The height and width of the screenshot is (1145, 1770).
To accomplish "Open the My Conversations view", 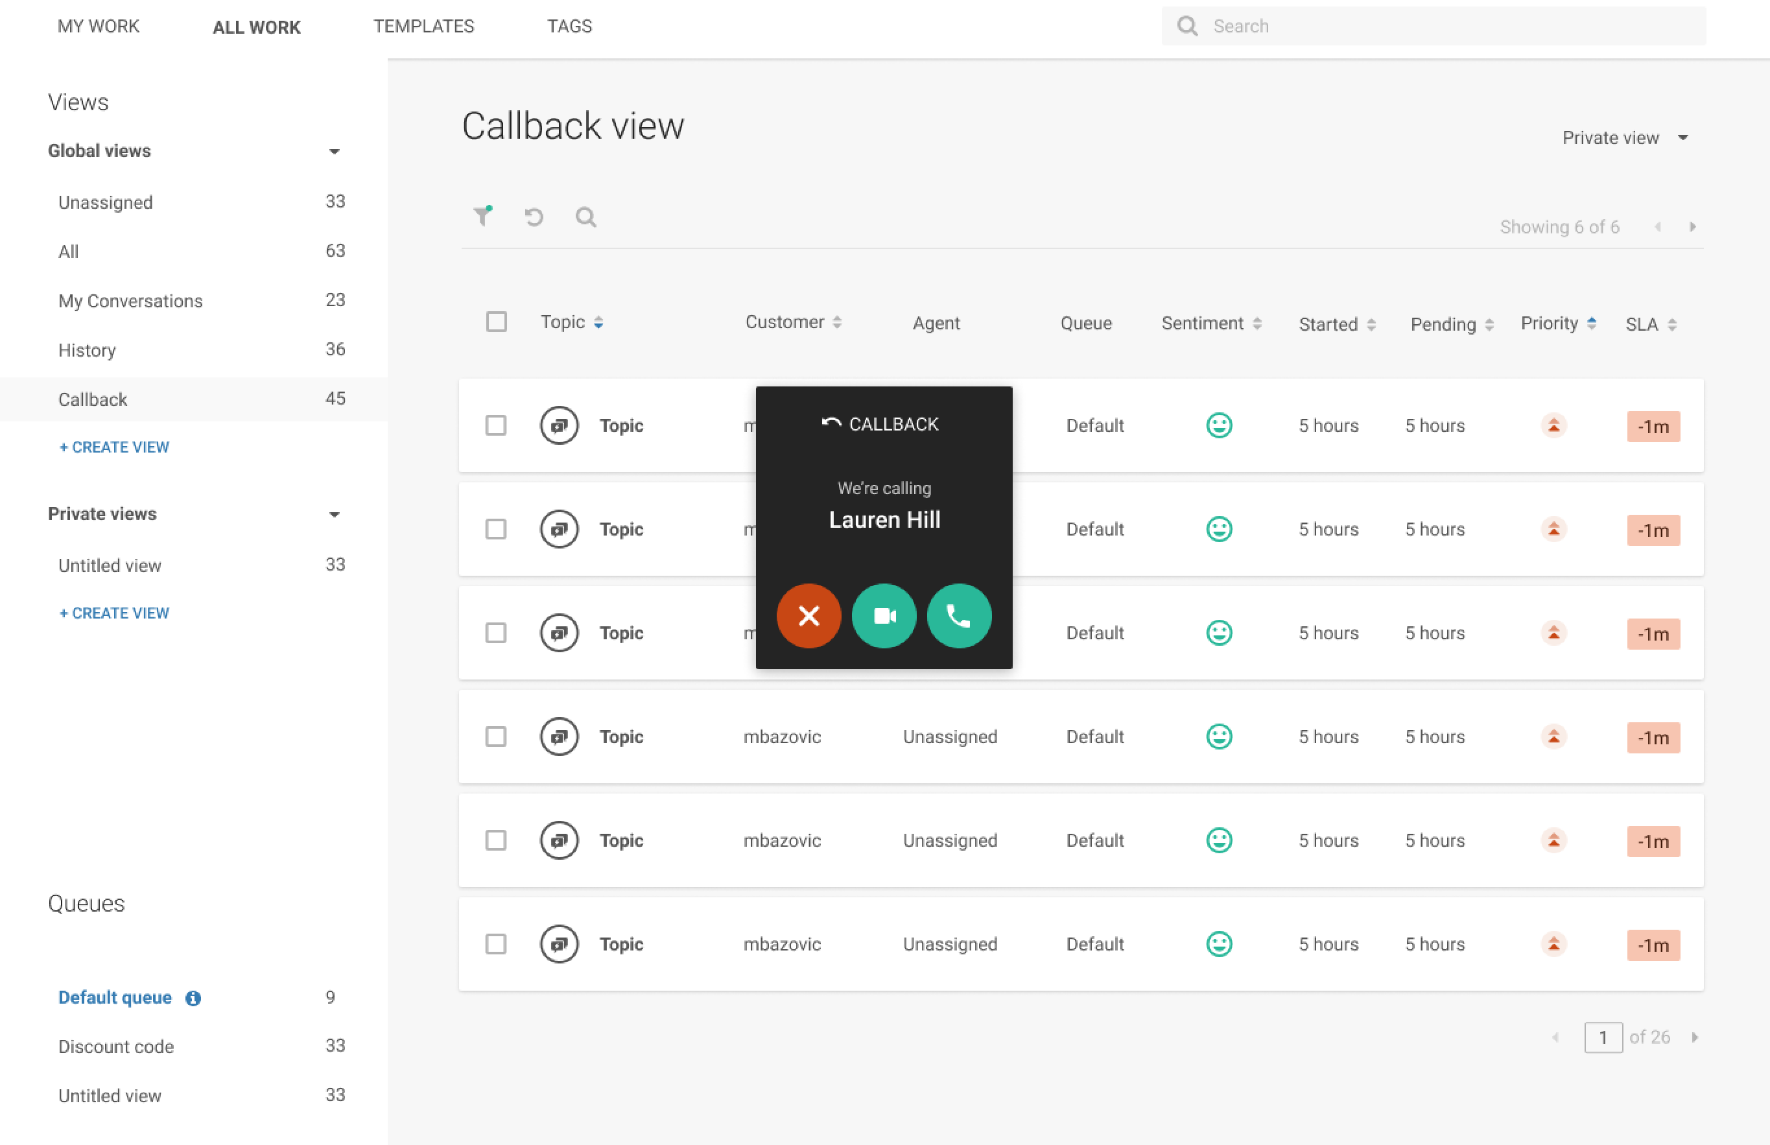I will [x=130, y=301].
